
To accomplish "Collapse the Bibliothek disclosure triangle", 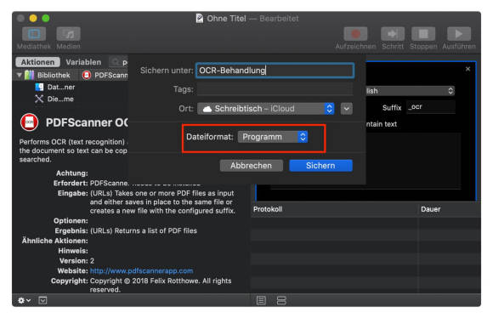I will click(x=20, y=75).
